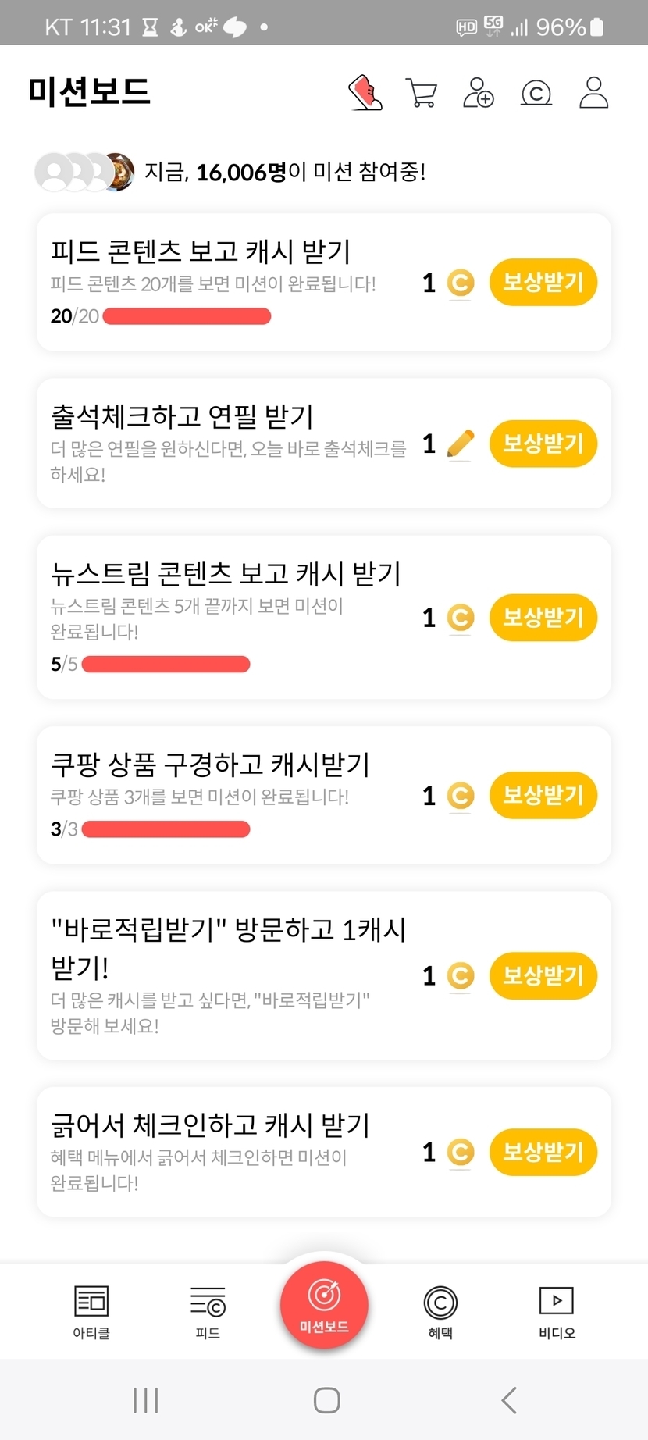
Task: Claim reward for 긁어서 체크인 mission
Action: pyautogui.click(x=543, y=1152)
